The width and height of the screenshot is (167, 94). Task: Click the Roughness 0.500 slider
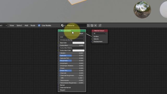pyautogui.click(x=72, y=61)
